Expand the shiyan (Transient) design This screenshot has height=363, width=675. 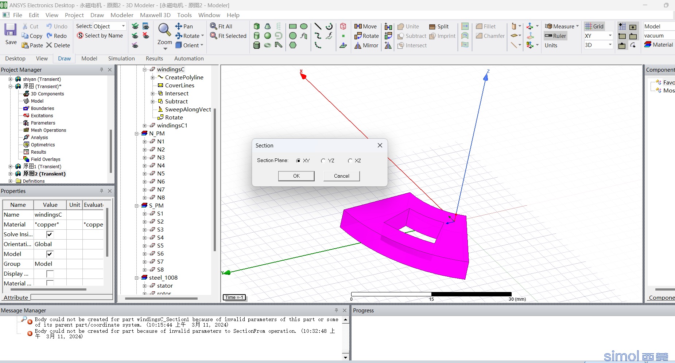point(11,79)
